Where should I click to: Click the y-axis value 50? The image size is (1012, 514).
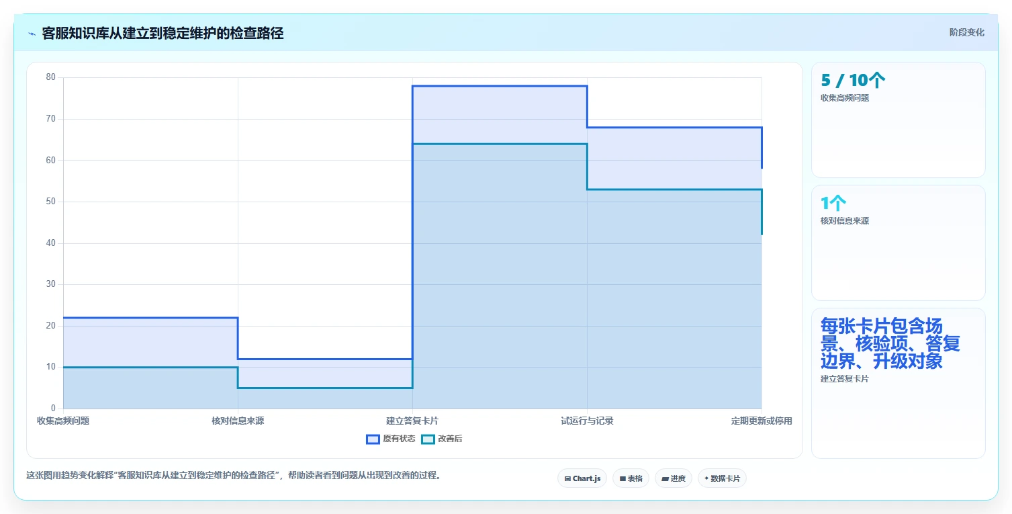[x=51, y=202]
